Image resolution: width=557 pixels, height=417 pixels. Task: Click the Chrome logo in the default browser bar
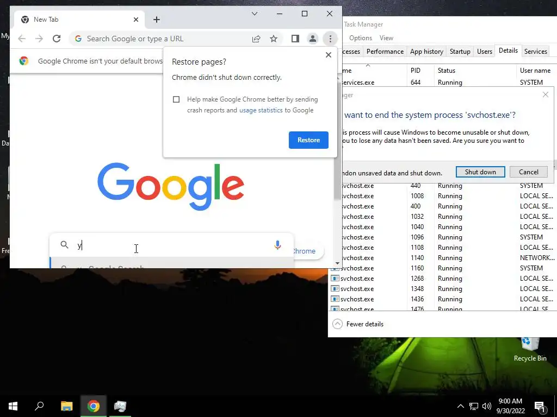point(24,61)
